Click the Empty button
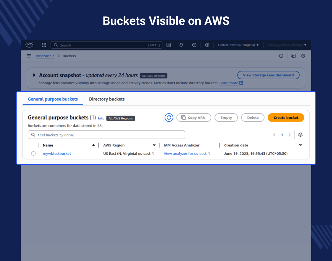Screen dimensions: 332x261 tap(226, 117)
